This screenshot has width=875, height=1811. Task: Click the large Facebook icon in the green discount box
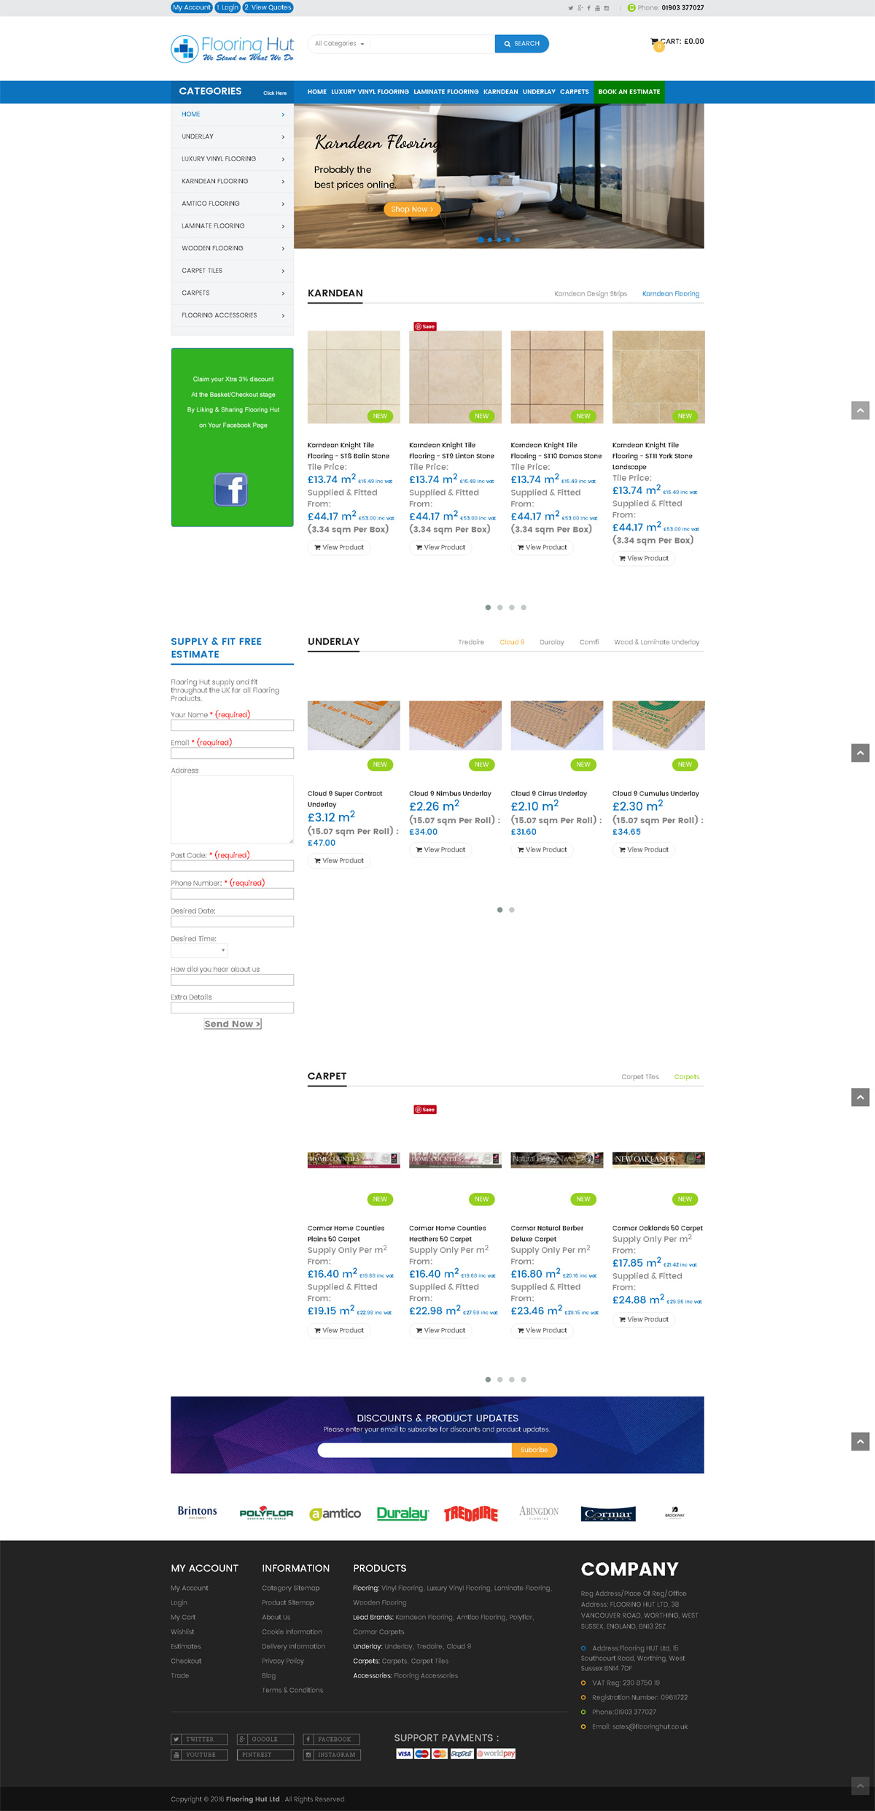coord(230,489)
